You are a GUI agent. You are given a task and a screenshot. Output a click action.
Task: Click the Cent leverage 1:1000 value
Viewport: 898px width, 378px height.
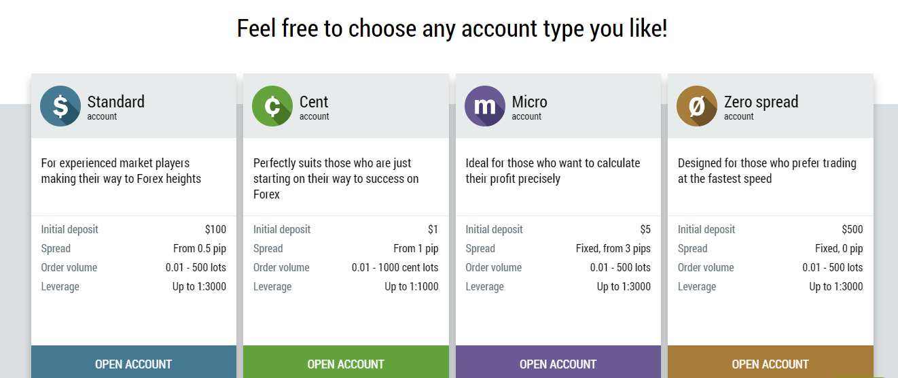tap(411, 287)
